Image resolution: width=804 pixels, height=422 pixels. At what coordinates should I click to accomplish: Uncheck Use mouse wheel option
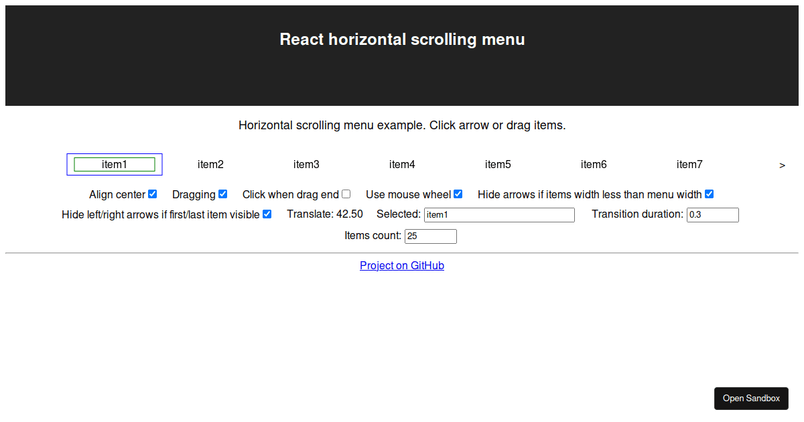click(458, 194)
